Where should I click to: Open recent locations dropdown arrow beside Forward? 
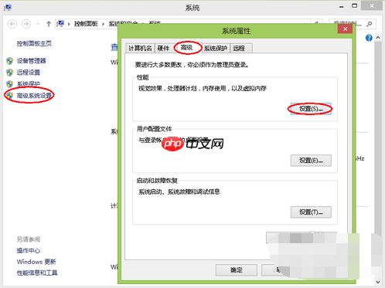(x=38, y=24)
